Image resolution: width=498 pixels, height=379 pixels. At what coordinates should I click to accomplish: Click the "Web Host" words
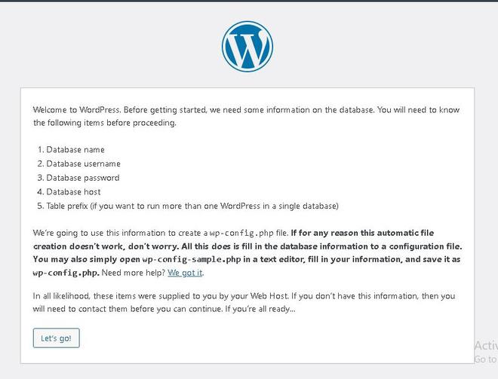pyautogui.click(x=269, y=296)
